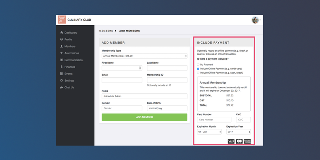Viewport: 320px width, 160px height.
Task: Click the Annual Membership heading in payment box
Action: click(x=213, y=83)
